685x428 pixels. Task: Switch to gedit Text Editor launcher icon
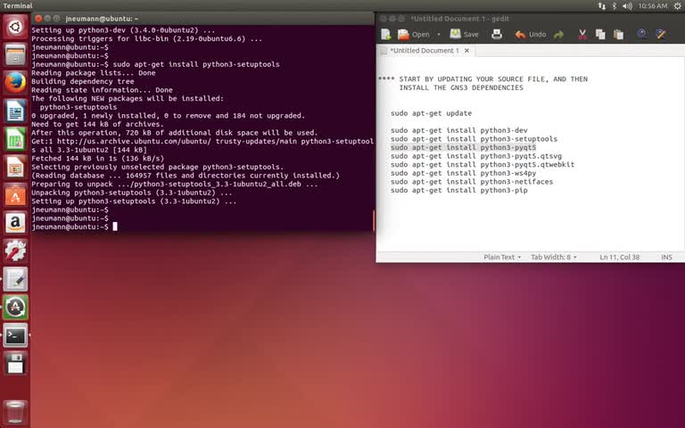point(15,279)
